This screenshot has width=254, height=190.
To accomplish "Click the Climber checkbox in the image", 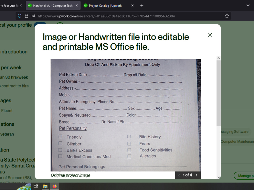I will click(60, 143).
